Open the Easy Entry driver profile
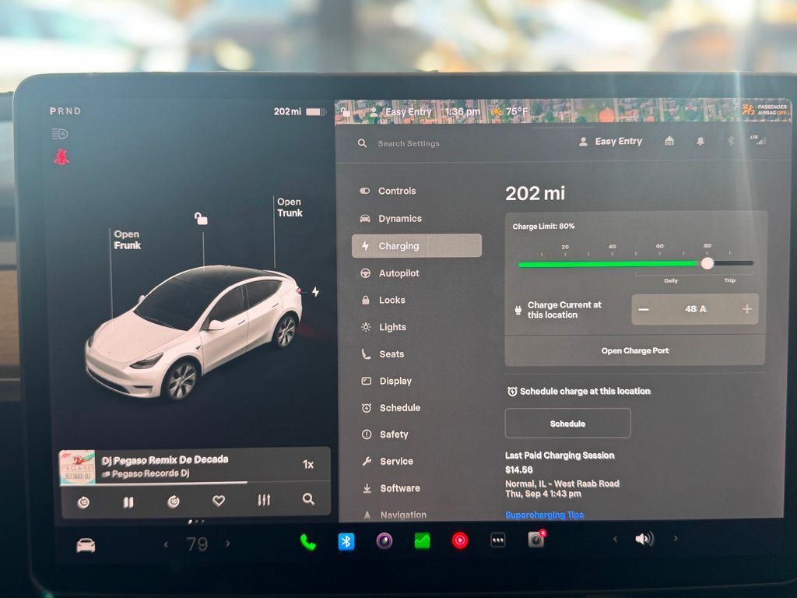Viewport: 797px width, 598px height. (610, 142)
